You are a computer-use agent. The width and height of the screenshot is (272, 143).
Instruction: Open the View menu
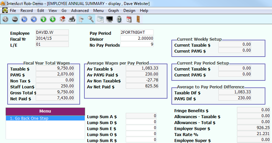[x=53, y=11]
